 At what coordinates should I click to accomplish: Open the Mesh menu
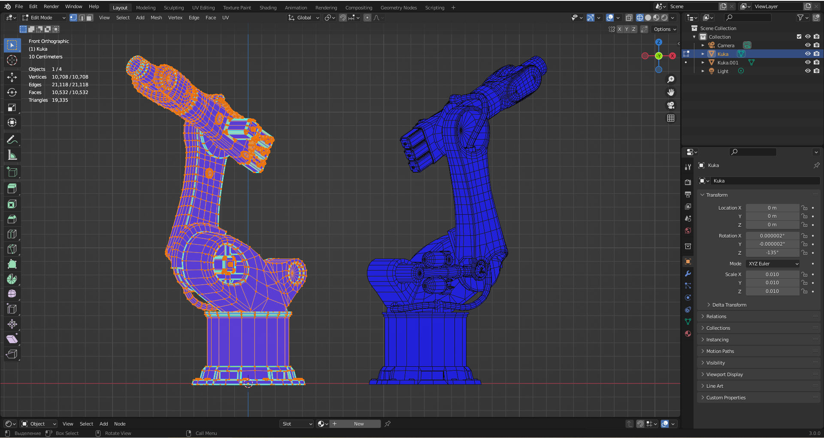click(156, 18)
